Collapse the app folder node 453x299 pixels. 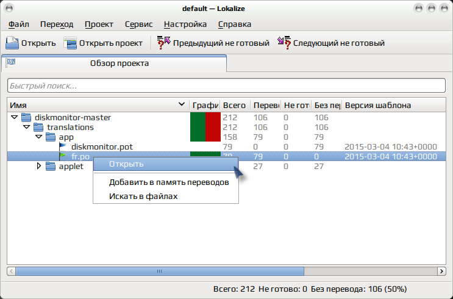click(38, 137)
